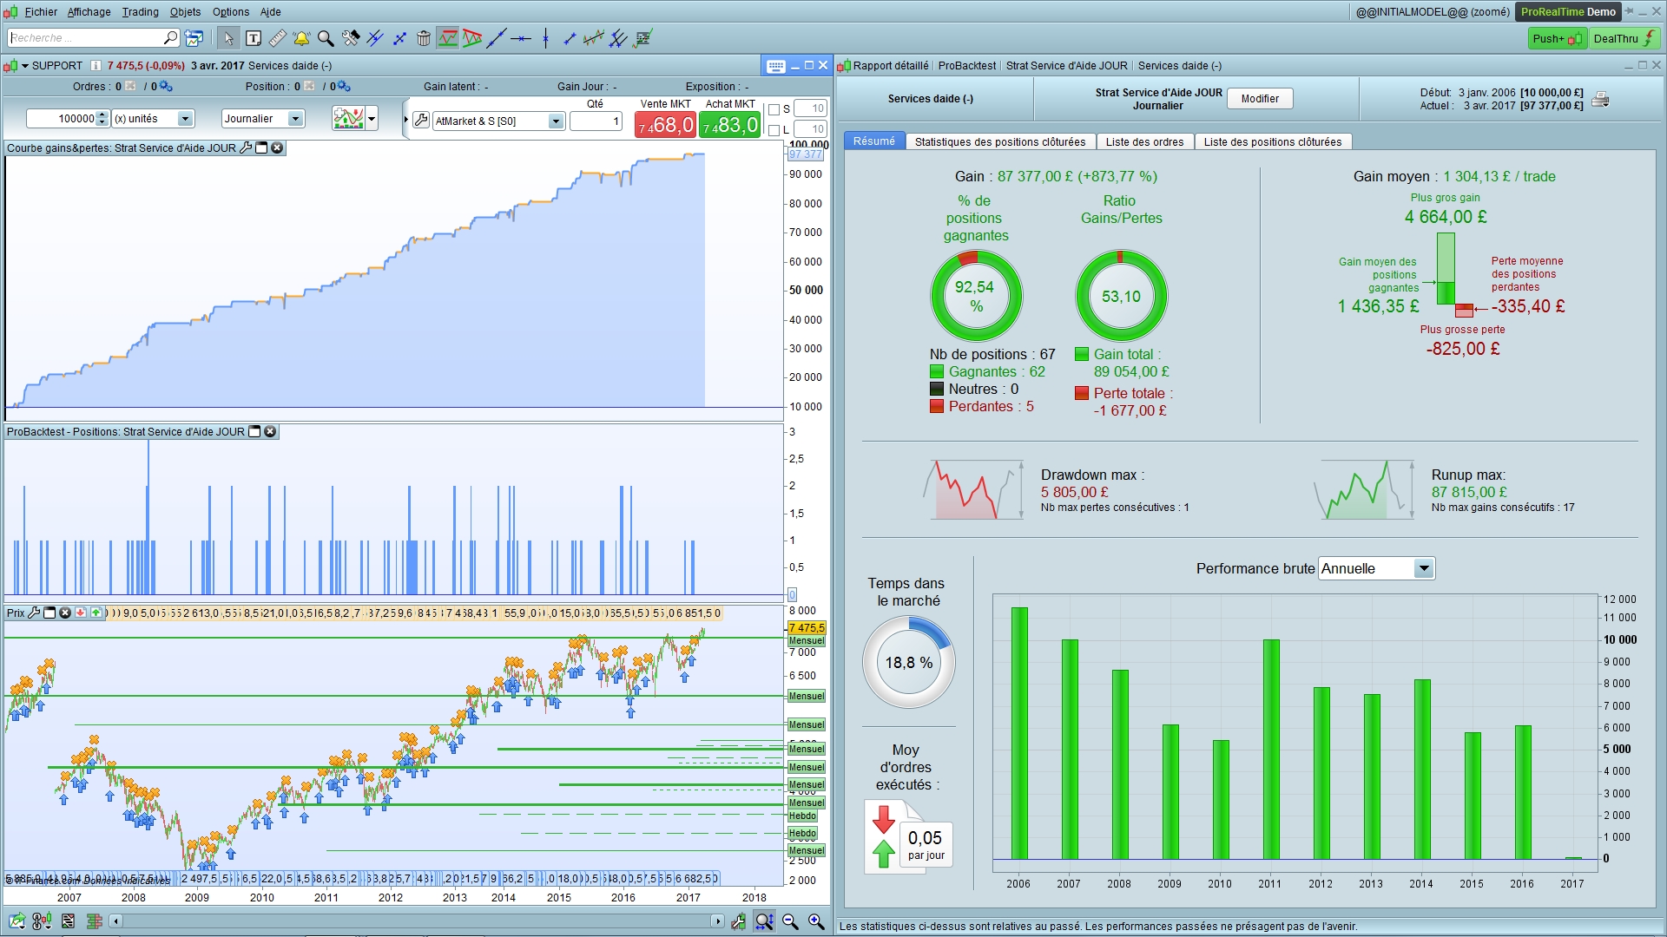Enable the Push+ toggle button
The image size is (1667, 937).
click(1557, 38)
